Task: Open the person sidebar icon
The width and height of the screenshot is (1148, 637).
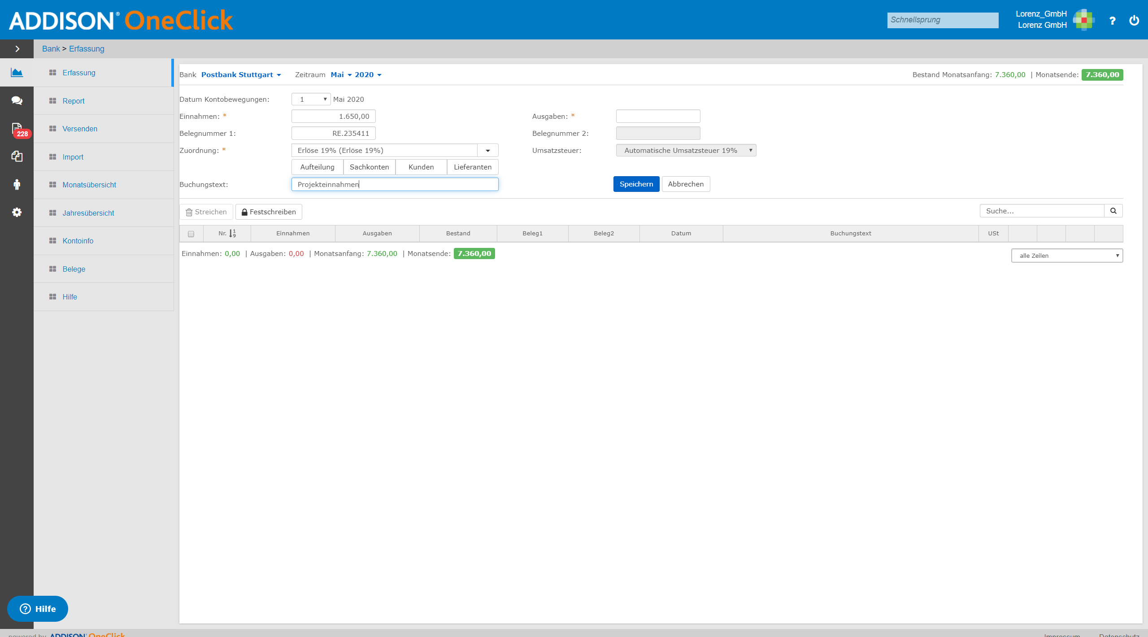Action: point(17,185)
